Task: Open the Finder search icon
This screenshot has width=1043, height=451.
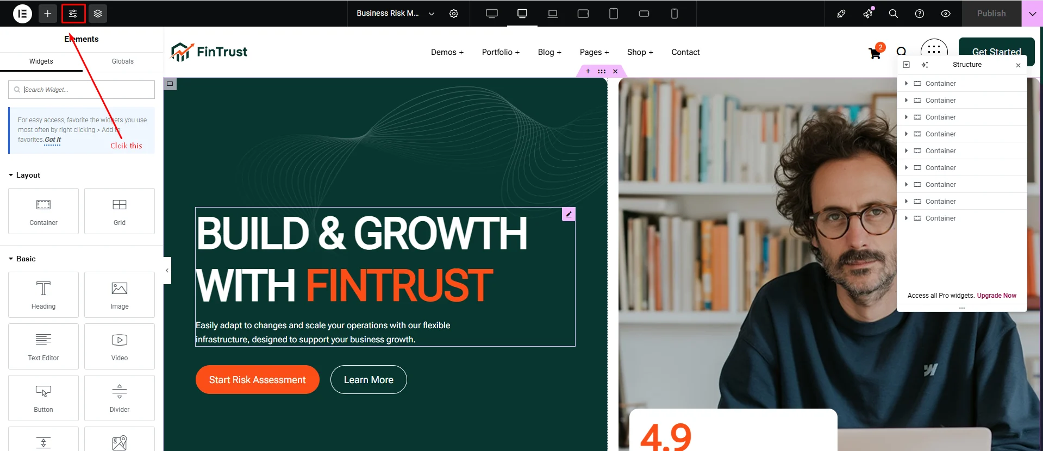Action: [x=894, y=14]
